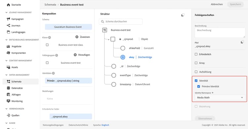Select timestamp node circle
The height and width of the screenshot is (129, 248).
(x=114, y=84)
